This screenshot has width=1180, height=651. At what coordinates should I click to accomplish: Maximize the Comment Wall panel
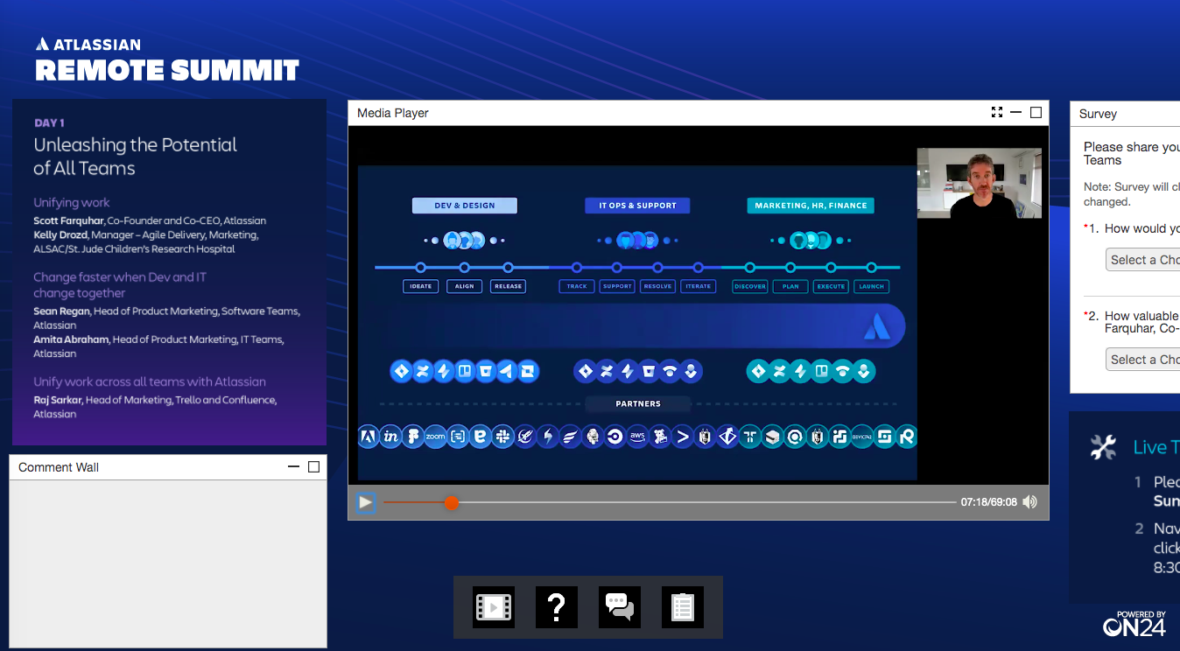pyautogui.click(x=313, y=466)
